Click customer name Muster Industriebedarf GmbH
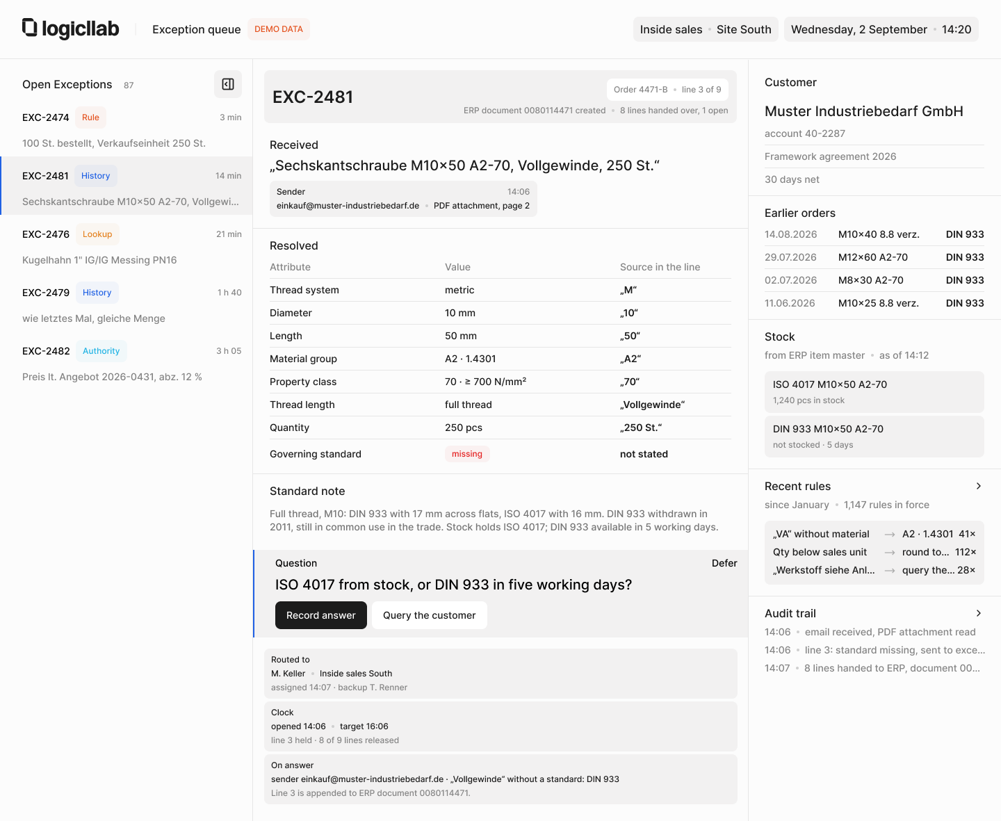Screen dimensions: 1001x821 click(x=864, y=111)
